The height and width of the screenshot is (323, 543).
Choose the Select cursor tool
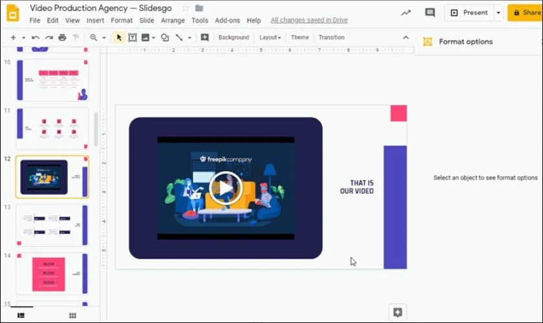click(119, 37)
